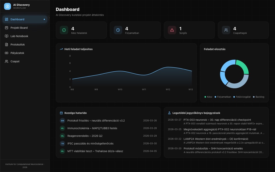The width and height of the screenshot is (275, 172).
Task: Collapse the sidebar using the edge chevron
Action: [x=49, y=18]
